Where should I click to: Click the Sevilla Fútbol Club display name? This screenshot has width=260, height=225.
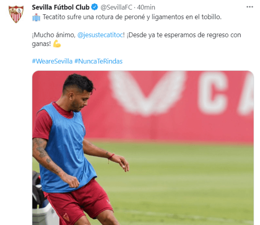(61, 7)
